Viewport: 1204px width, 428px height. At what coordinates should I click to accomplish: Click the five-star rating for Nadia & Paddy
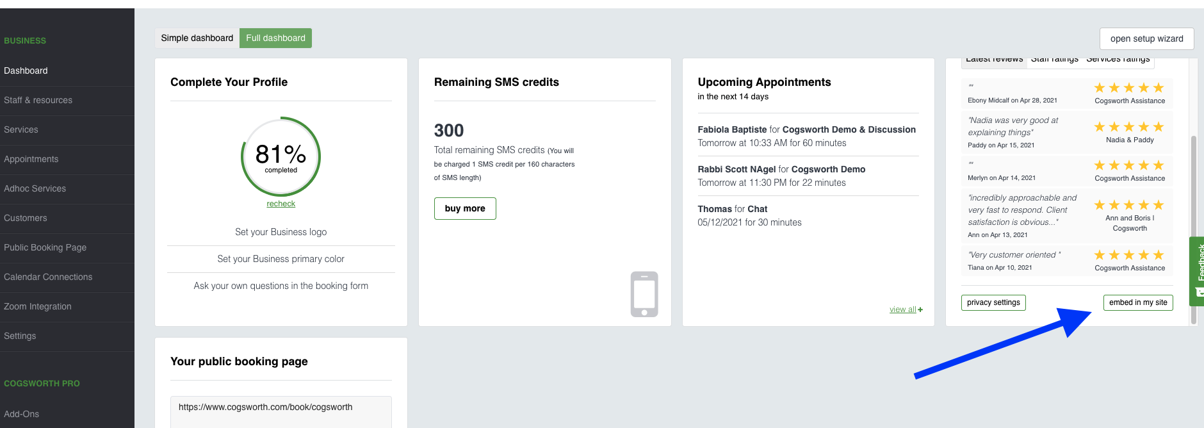tap(1129, 127)
